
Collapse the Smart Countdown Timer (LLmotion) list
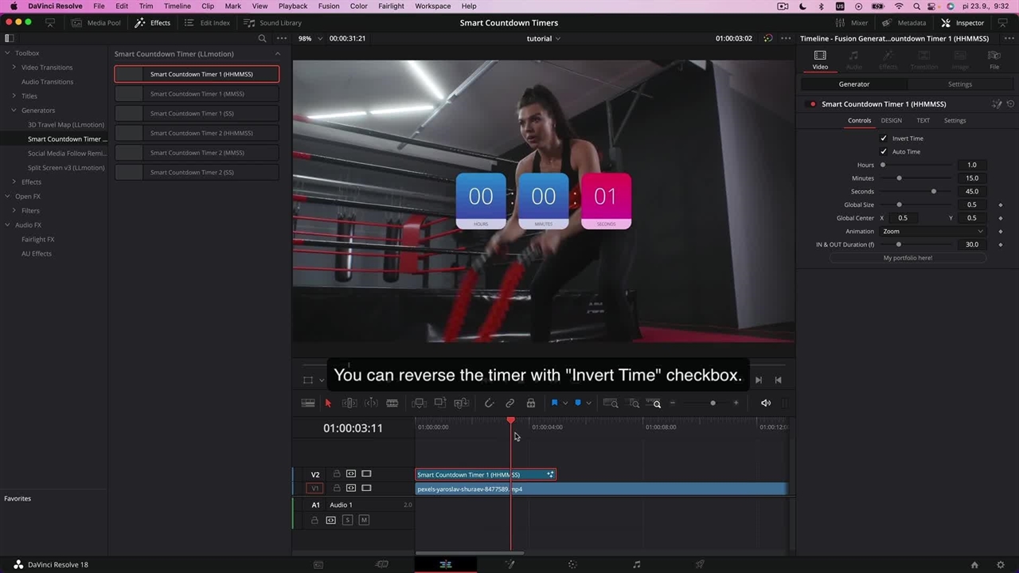tap(278, 54)
